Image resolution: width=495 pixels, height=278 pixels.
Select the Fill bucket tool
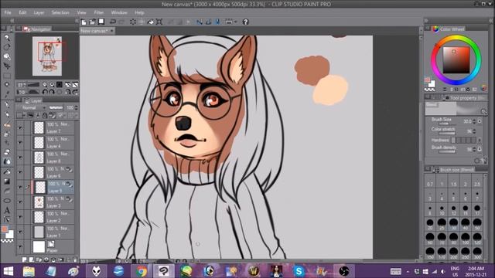7,171
